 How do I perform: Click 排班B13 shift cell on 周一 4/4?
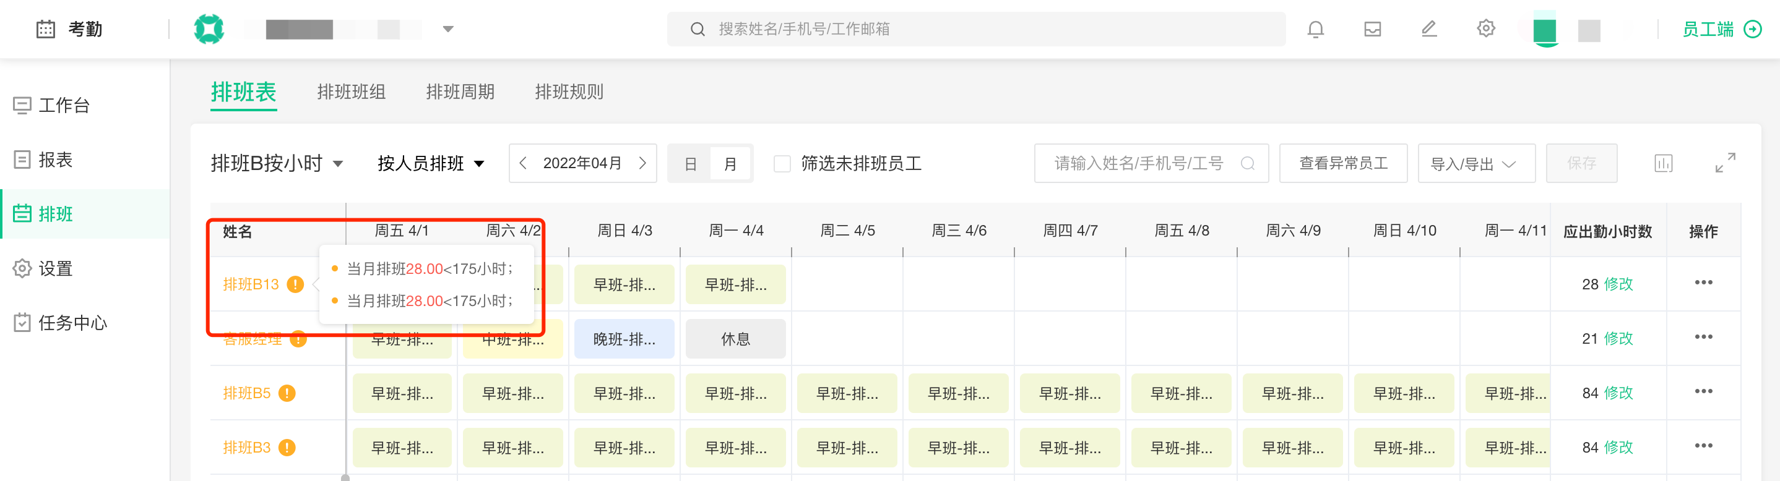click(x=735, y=284)
